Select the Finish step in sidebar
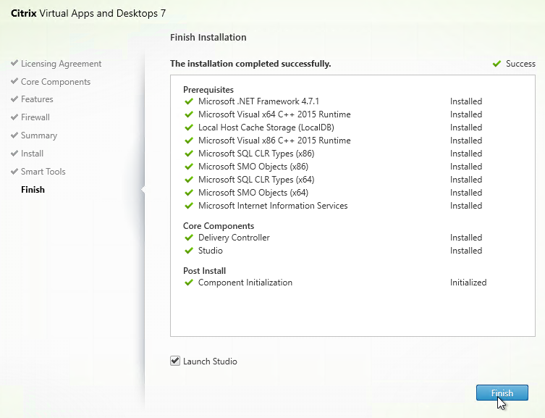This screenshot has height=418, width=545. (33, 190)
